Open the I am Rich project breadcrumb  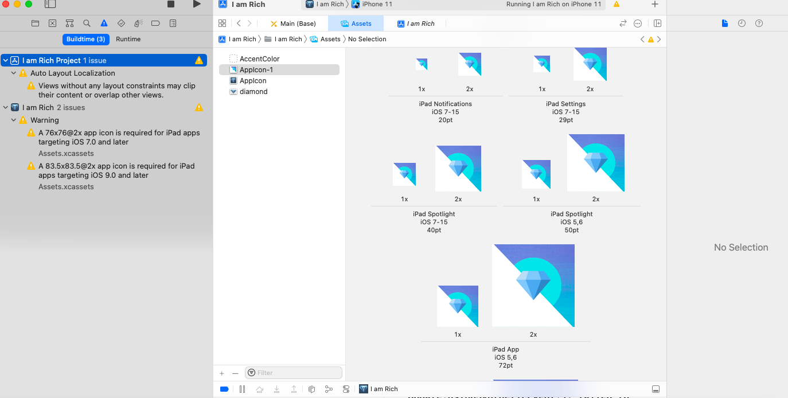tap(237, 39)
